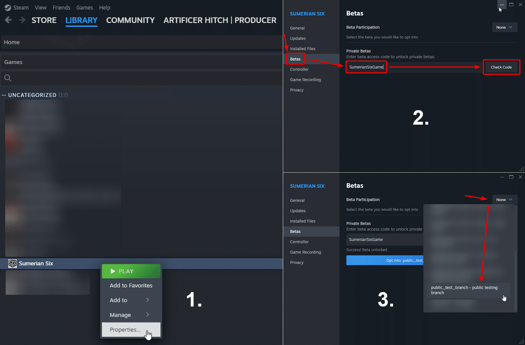Click the SUMERIAN SIX title in upper window
This screenshot has width=525, height=345.
(307, 14)
